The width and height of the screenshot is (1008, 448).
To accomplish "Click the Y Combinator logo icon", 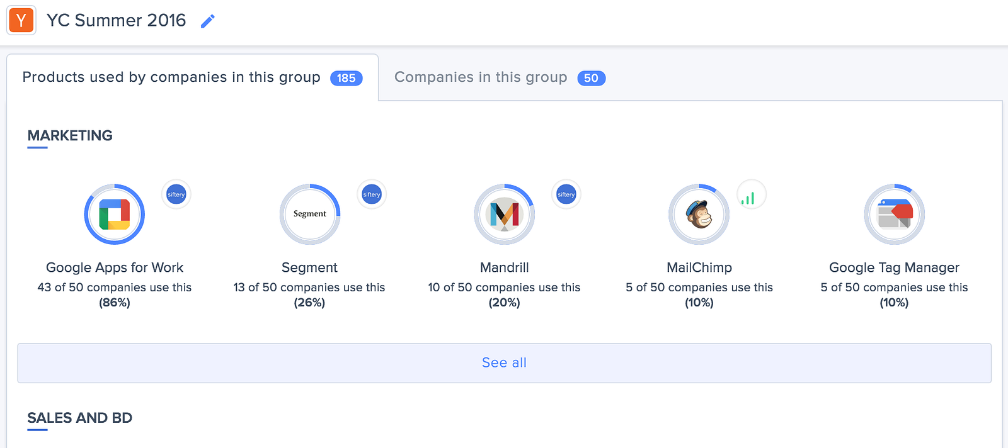I will [x=21, y=21].
